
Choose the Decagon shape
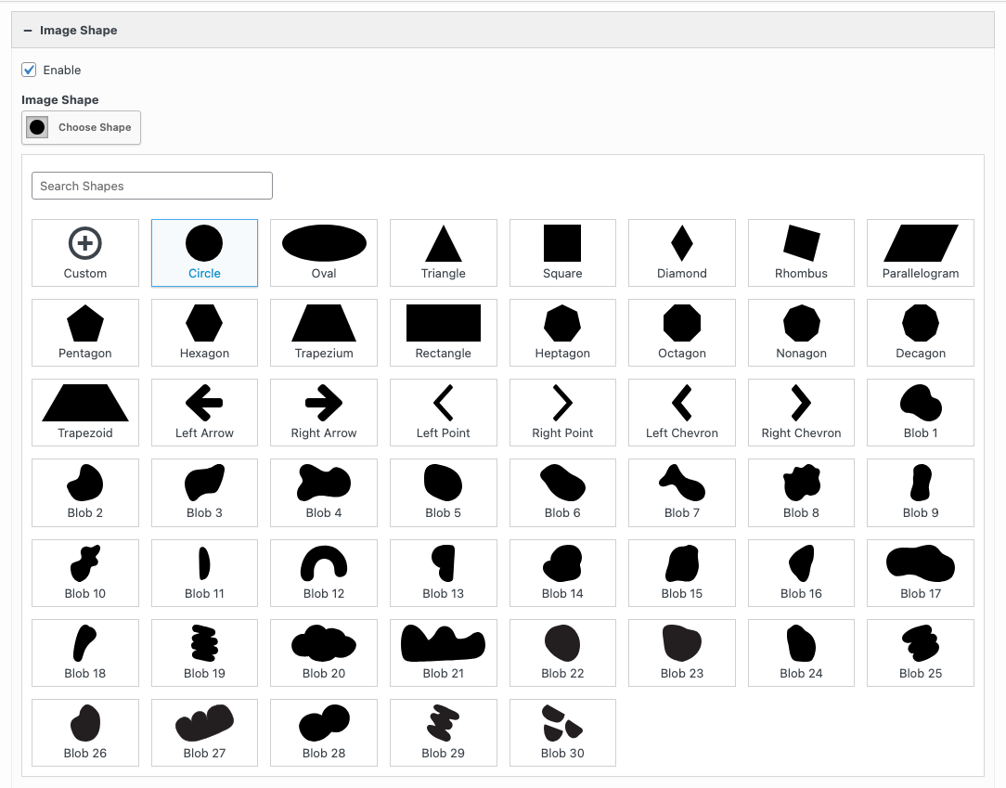point(921,332)
